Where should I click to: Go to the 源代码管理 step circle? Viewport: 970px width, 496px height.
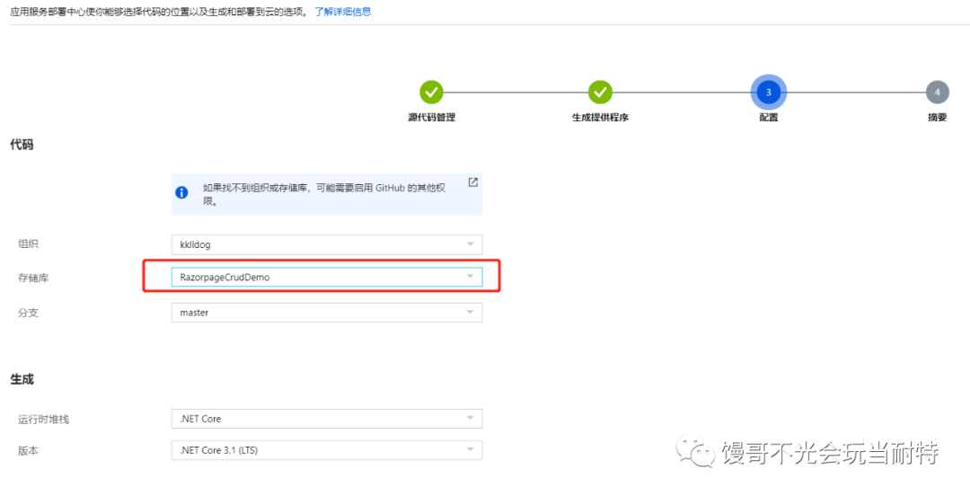pos(432,93)
